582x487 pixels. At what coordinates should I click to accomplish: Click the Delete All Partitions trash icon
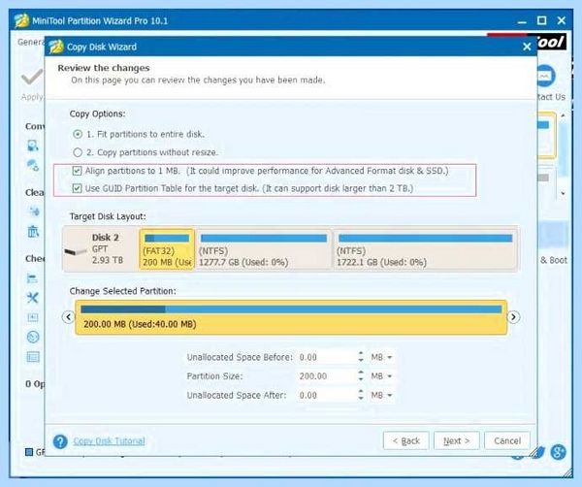(33, 231)
